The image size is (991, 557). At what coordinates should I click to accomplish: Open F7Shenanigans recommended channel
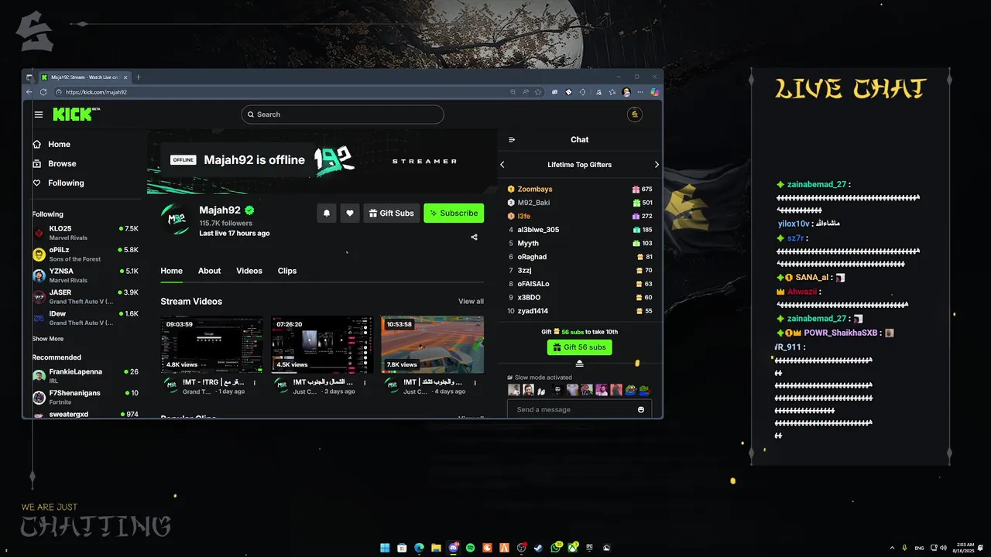pos(85,397)
